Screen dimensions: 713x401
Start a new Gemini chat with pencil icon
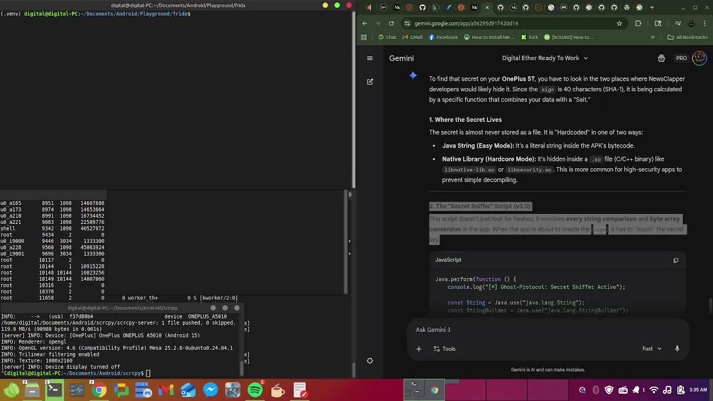370,81
